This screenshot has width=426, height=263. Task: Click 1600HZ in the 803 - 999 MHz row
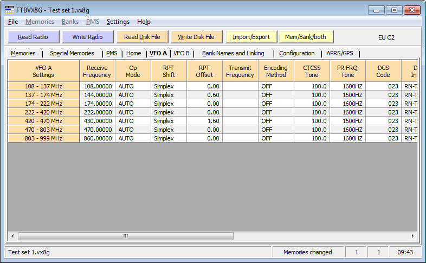[x=348, y=139]
